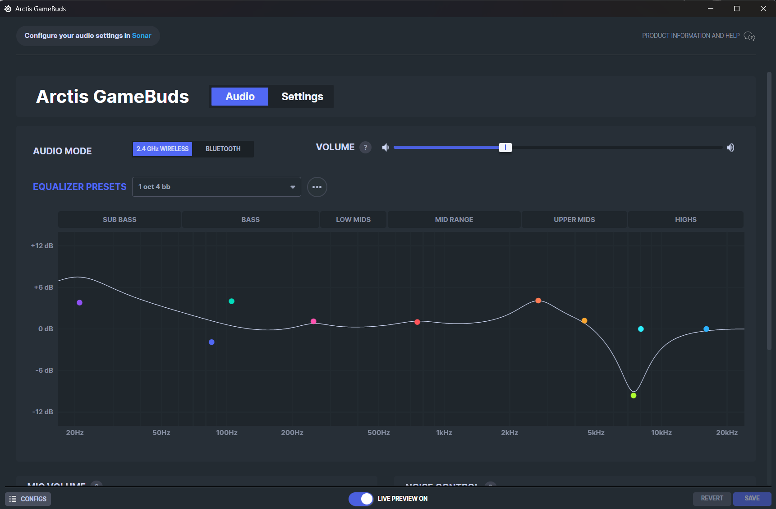The height and width of the screenshot is (509, 776).
Task: Select 2.4 GHz Wireless audio mode
Action: [x=162, y=149]
